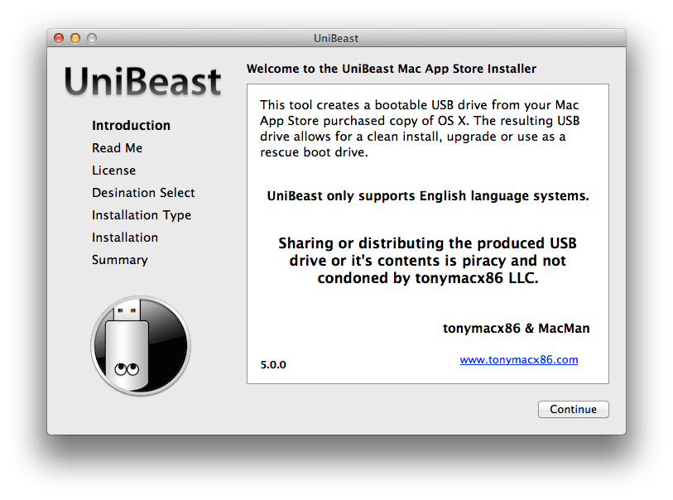Click the UniBeast title in the window title bar
This screenshot has height=500, width=673.
tap(335, 38)
